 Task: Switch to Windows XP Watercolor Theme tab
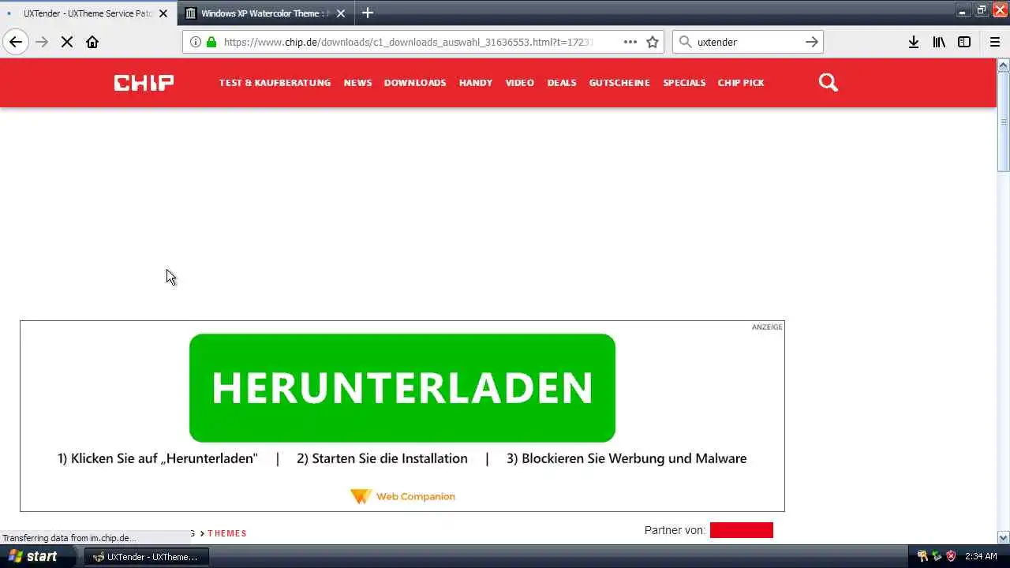click(265, 13)
